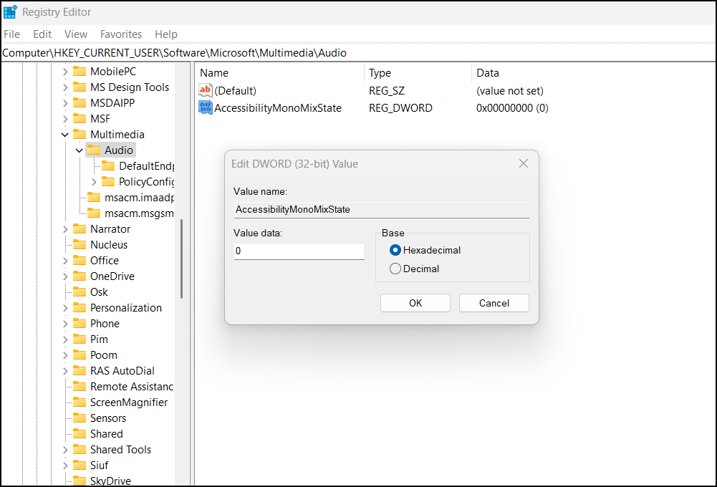Open the Favorites menu

tap(120, 34)
